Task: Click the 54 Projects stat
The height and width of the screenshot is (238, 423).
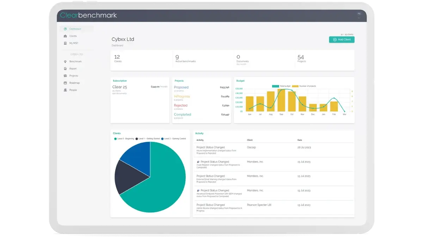Action: 302,58
